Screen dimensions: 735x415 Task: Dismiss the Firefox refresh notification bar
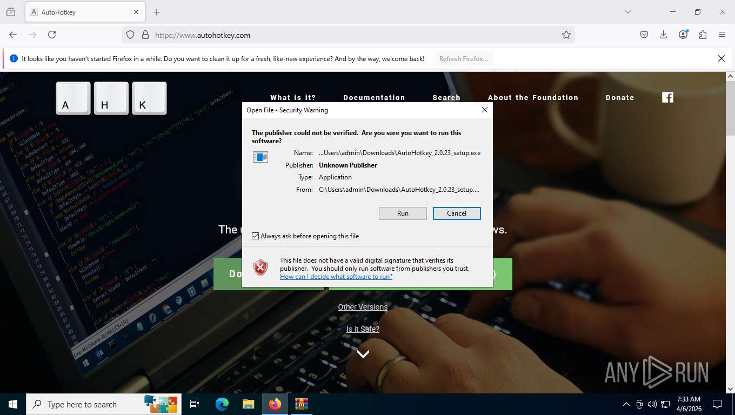[721, 58]
